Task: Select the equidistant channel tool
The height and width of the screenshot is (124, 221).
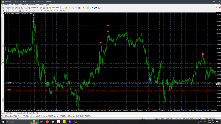Action: (20, 11)
